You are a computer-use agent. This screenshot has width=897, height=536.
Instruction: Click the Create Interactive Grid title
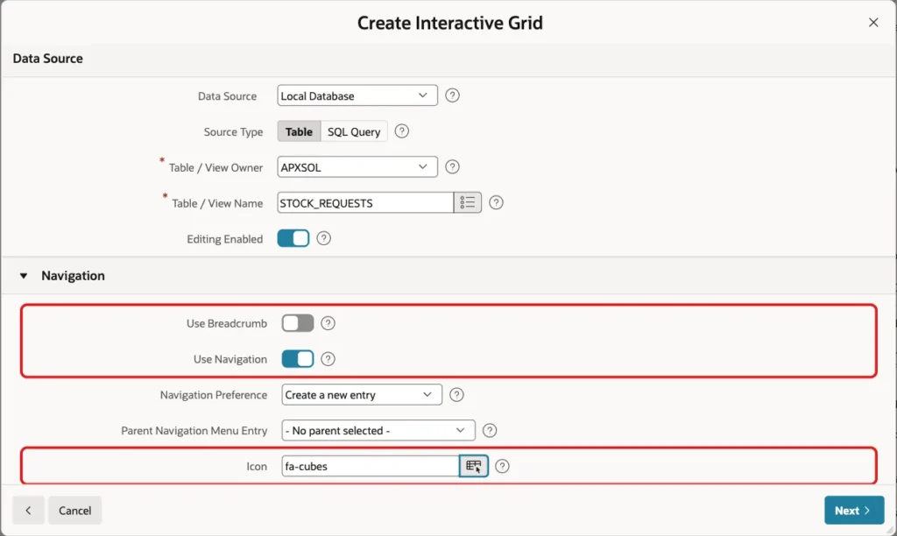point(450,23)
